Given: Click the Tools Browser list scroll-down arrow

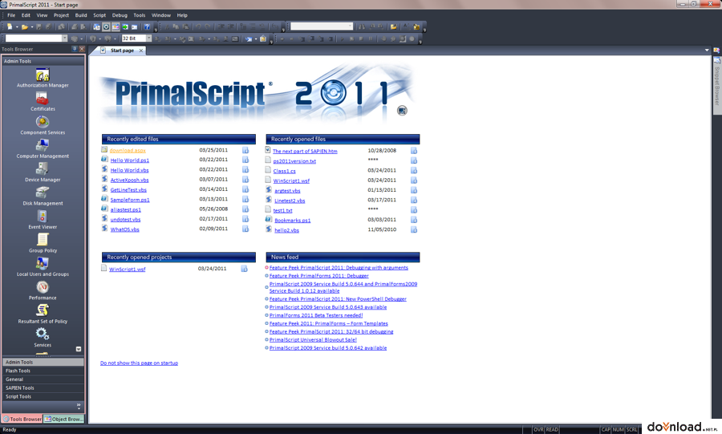Looking at the screenshot, I should (79, 349).
